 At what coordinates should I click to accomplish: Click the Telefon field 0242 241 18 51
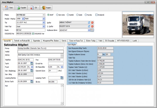coord(26,60)
